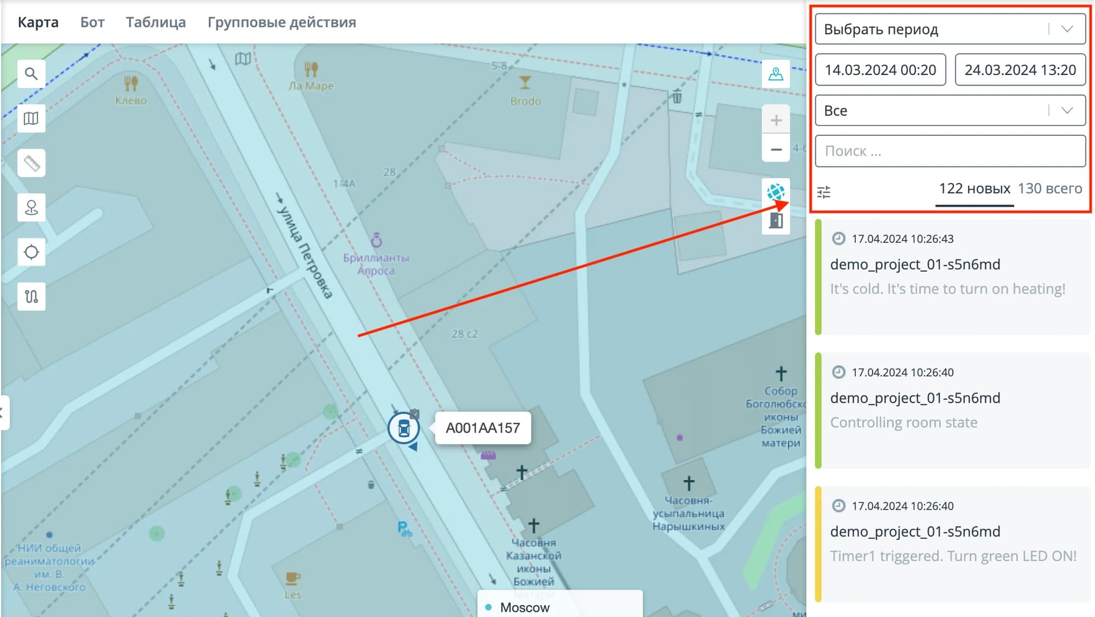
Task: Click the door icon below globe
Action: (x=775, y=221)
